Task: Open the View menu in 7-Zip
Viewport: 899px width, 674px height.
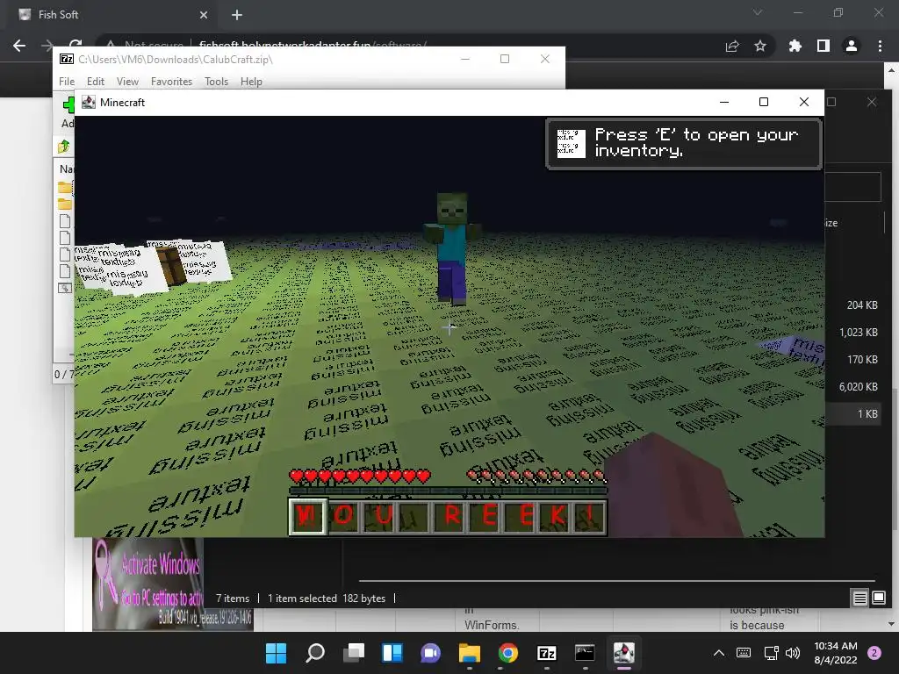Action: 127,82
